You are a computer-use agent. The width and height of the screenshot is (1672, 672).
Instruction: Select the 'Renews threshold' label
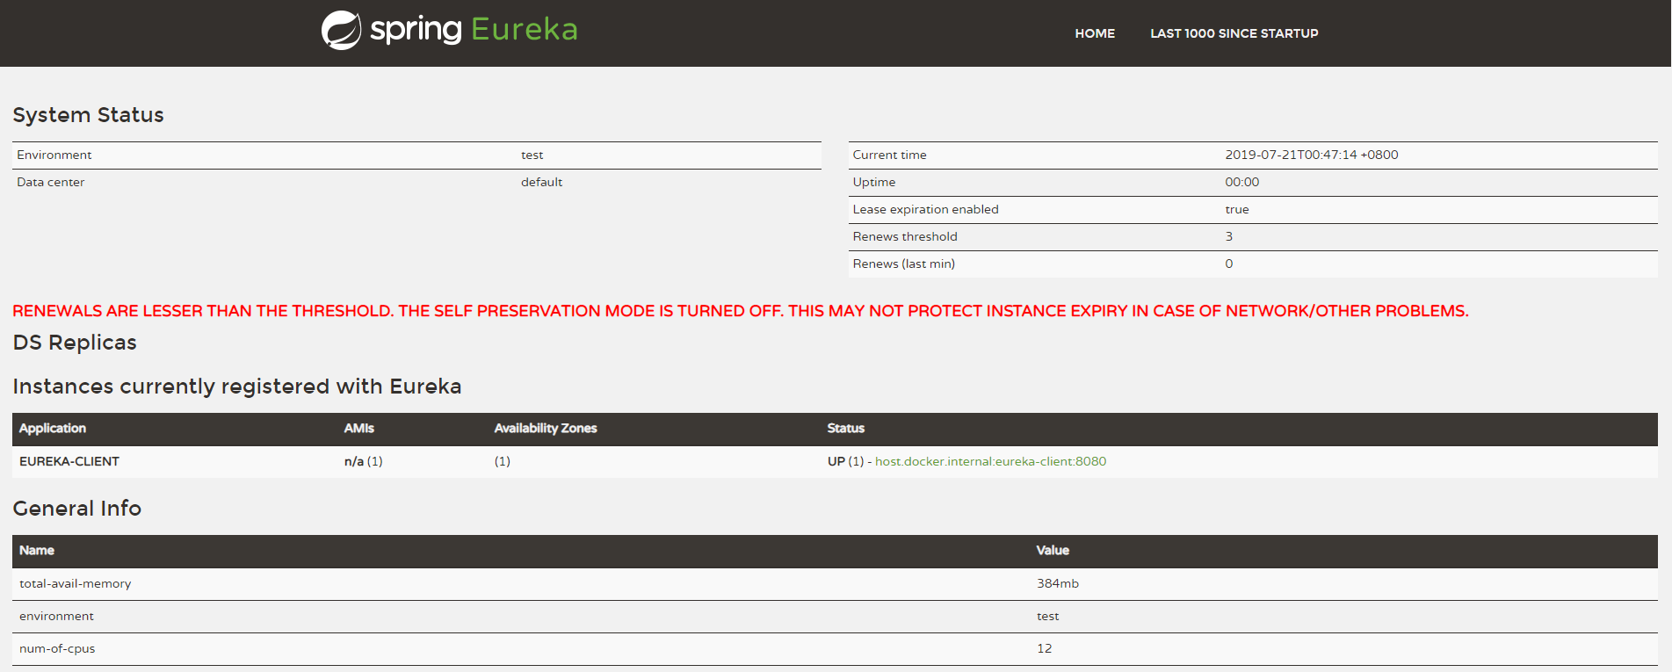click(905, 236)
